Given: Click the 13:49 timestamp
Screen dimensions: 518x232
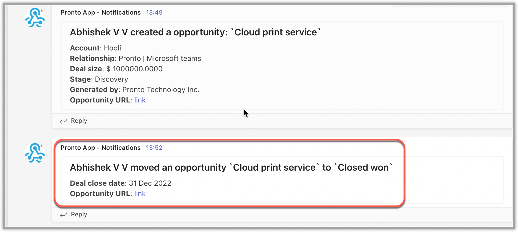Looking at the screenshot, I should [154, 12].
